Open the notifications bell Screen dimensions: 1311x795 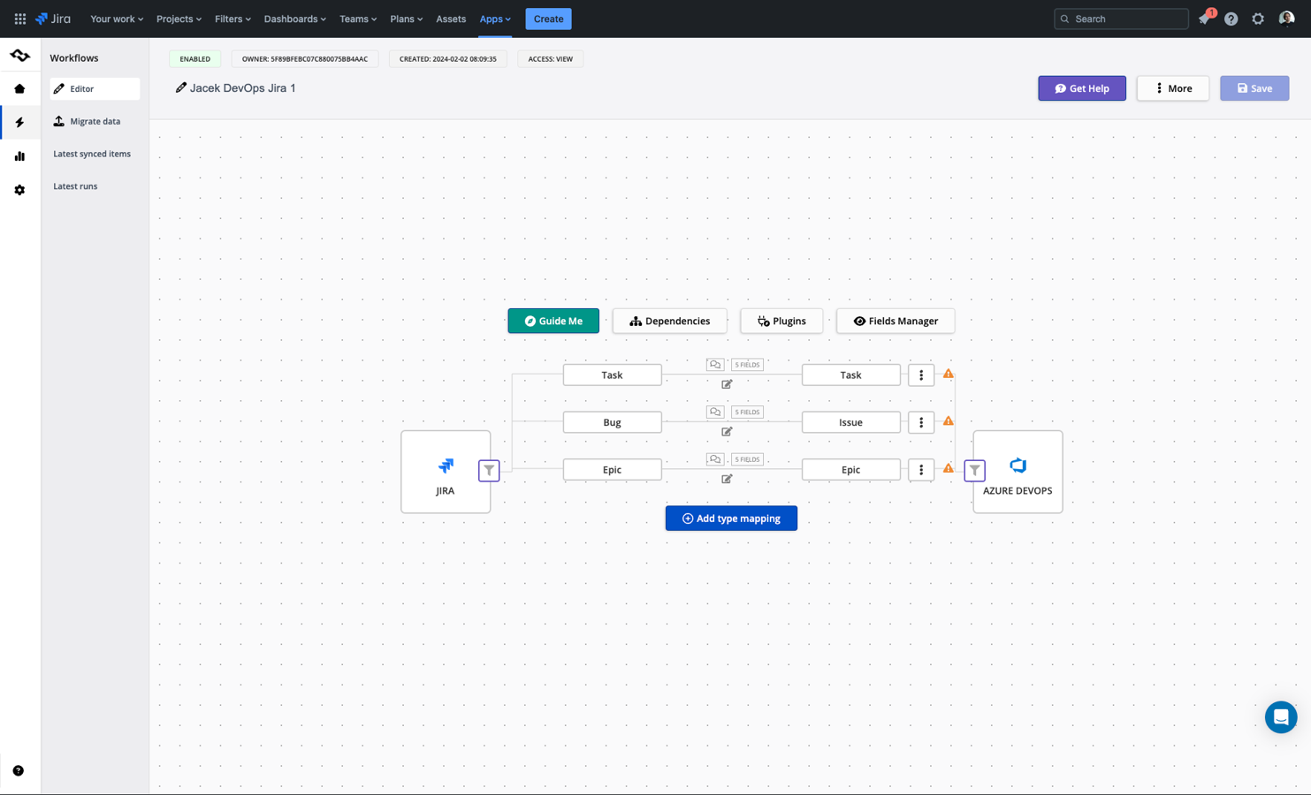click(1204, 19)
